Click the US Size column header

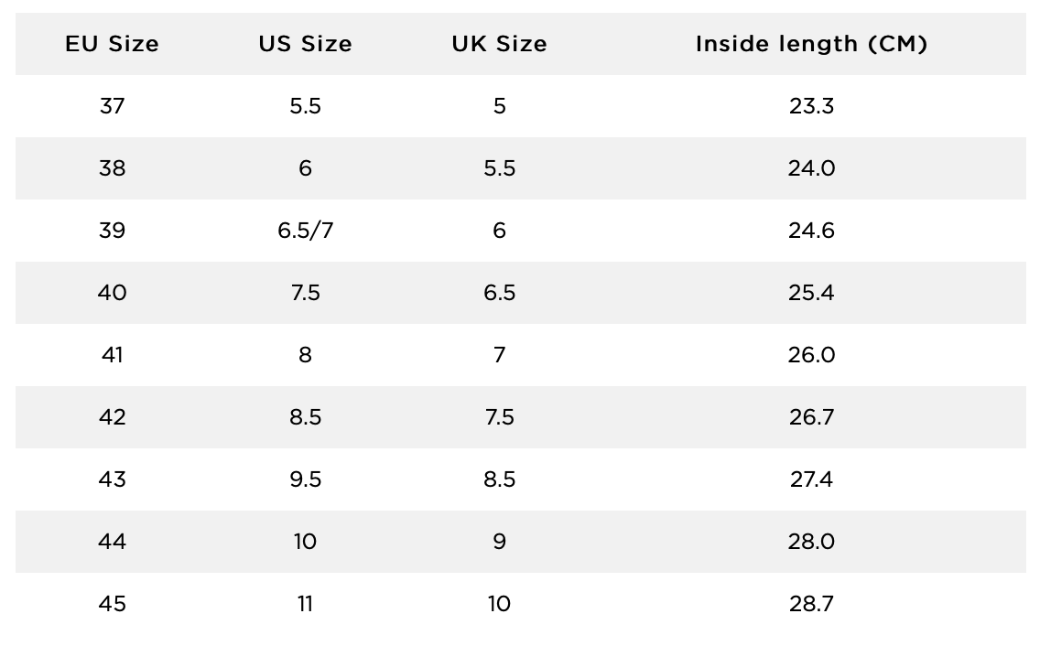[x=305, y=44]
